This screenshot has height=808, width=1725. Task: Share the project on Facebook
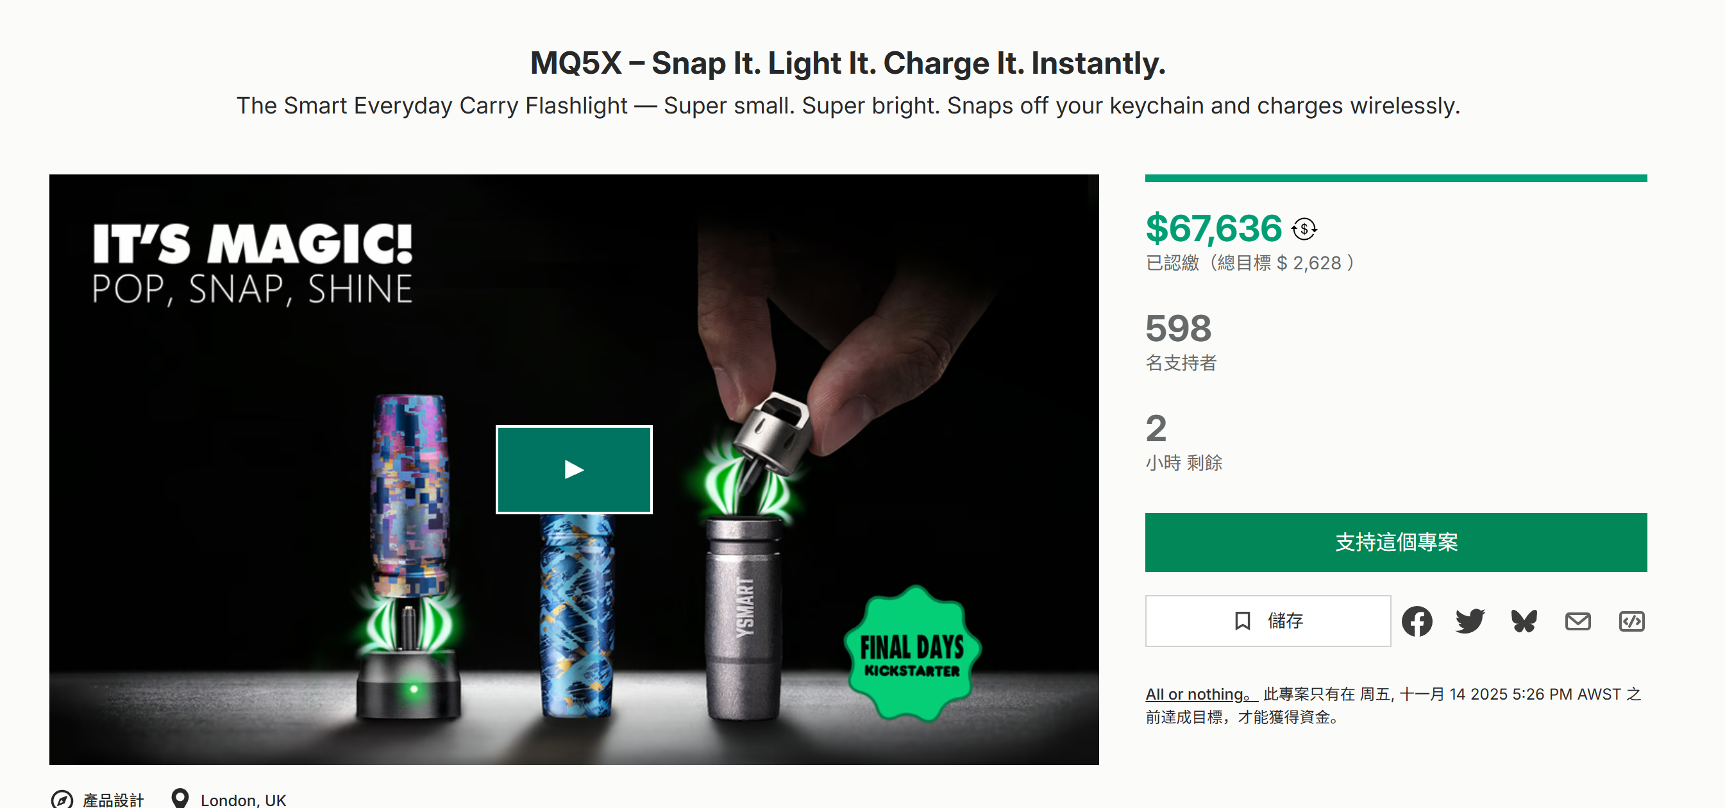pos(1417,621)
